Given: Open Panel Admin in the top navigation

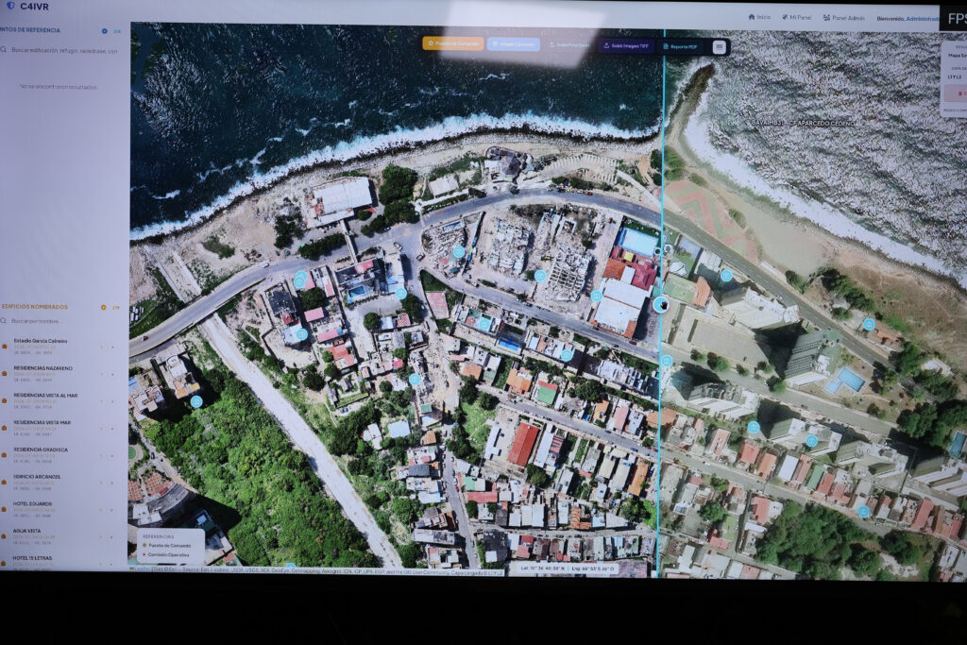Looking at the screenshot, I should [843, 18].
